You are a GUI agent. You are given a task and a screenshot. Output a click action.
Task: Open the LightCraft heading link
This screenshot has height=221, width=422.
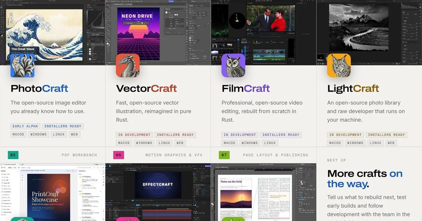pos(353,88)
